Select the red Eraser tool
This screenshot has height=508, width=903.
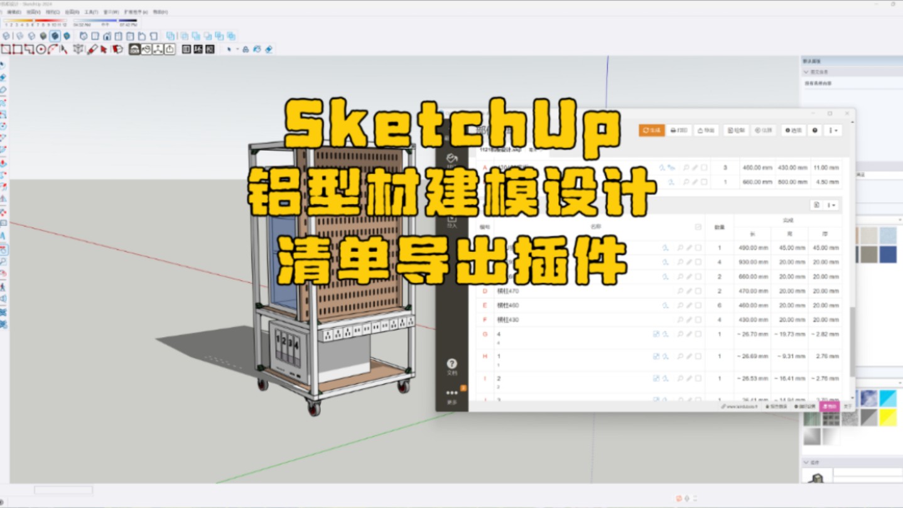click(x=92, y=49)
